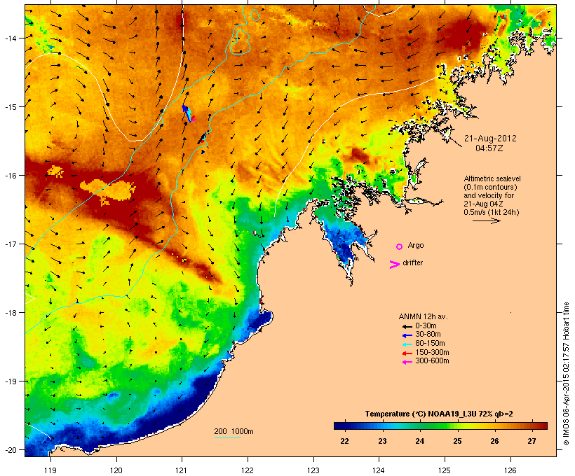Click the temperature color bar at 24

(x=419, y=426)
